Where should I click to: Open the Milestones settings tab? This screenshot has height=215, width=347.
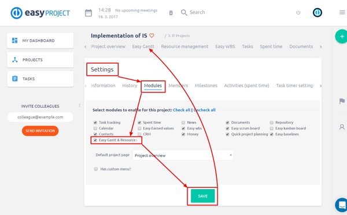(x=206, y=86)
